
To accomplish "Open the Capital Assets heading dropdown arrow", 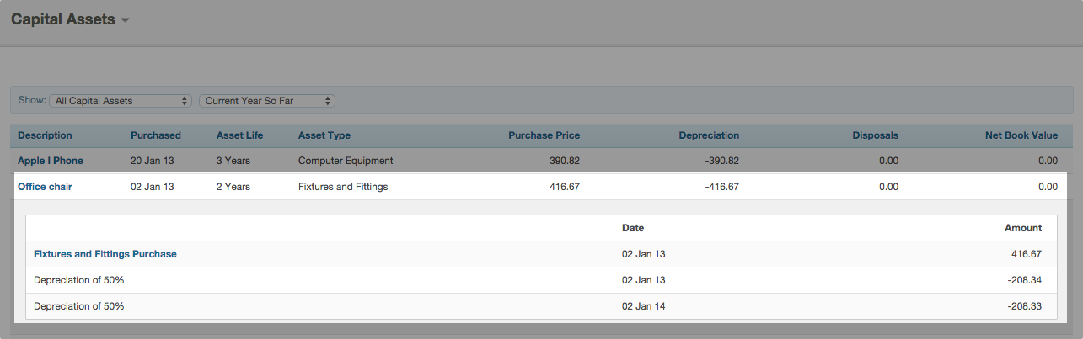I will 125,20.
